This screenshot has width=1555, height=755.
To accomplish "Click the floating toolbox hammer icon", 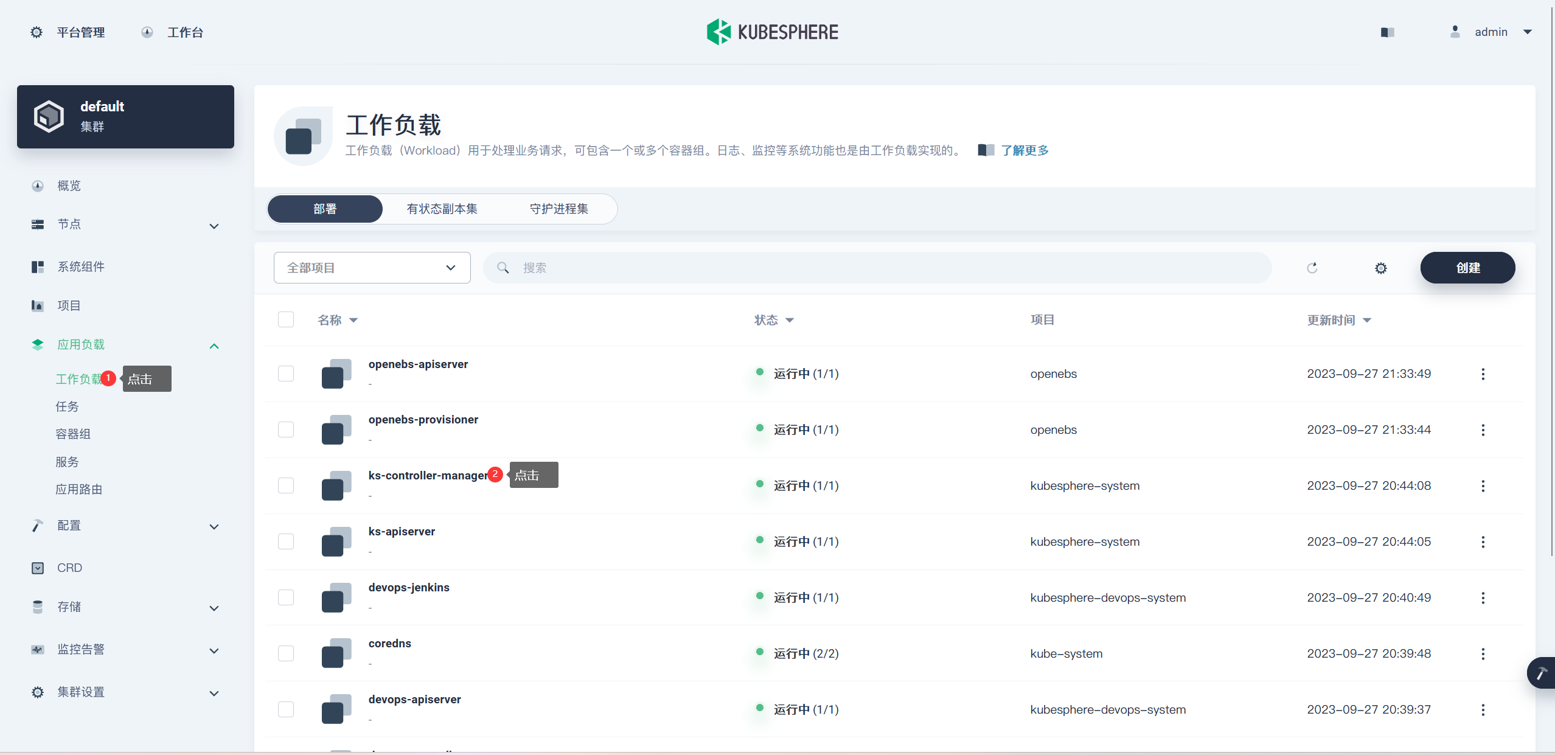I will [1542, 673].
